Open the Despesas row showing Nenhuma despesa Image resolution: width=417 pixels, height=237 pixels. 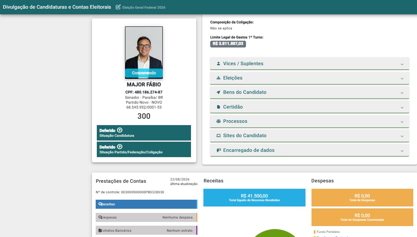147,217
